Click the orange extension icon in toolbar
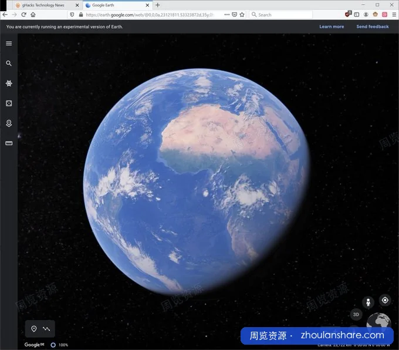 click(x=376, y=15)
